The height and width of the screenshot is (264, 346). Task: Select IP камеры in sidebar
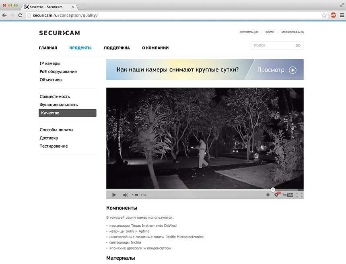(x=50, y=63)
